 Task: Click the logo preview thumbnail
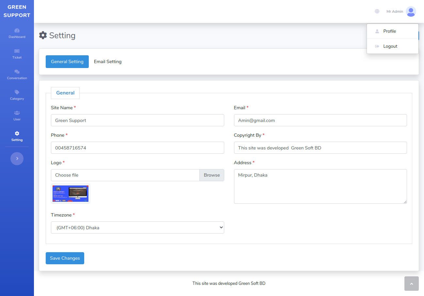point(71,194)
